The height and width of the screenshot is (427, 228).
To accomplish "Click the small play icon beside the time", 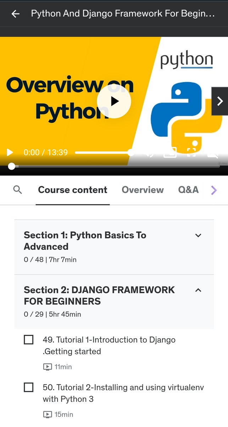I will [x=10, y=152].
